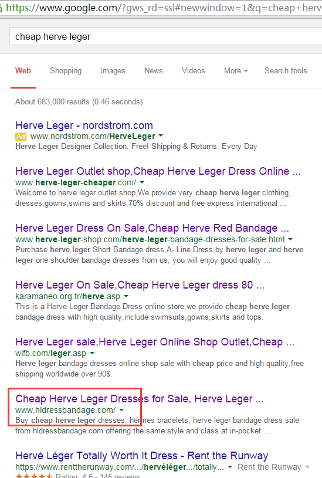Open dropdown arrow next to www.hldressbandage.com/

pyautogui.click(x=121, y=410)
